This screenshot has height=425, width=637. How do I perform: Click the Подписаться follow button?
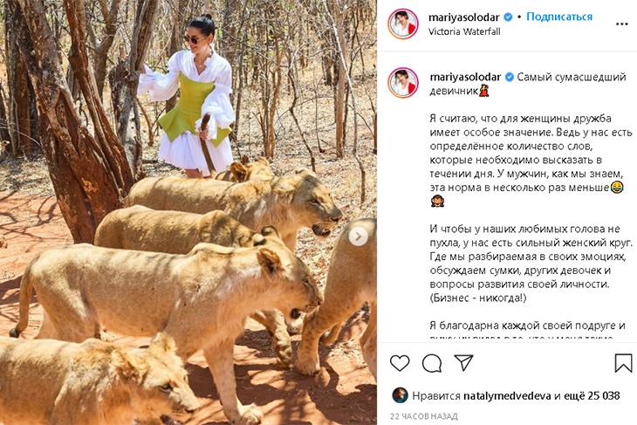point(559,17)
